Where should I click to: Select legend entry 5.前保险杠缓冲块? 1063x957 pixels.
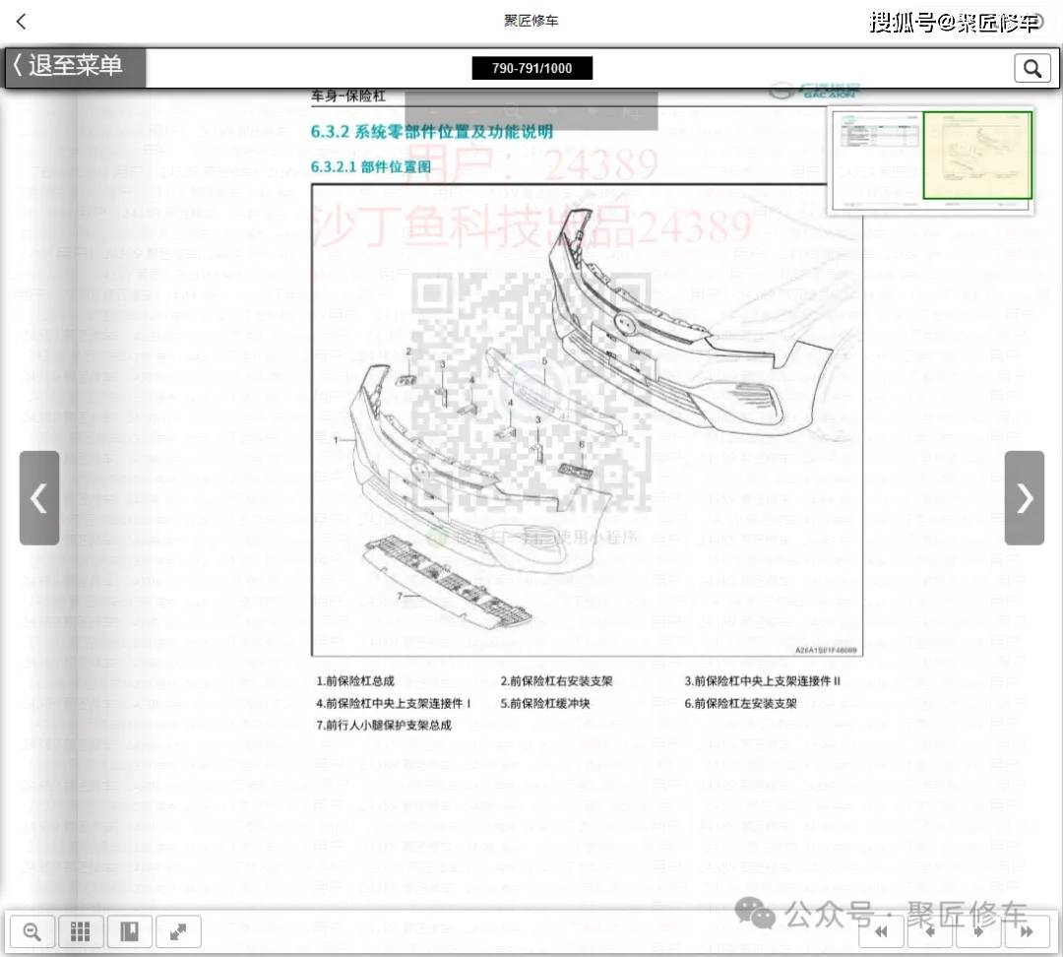click(x=545, y=703)
